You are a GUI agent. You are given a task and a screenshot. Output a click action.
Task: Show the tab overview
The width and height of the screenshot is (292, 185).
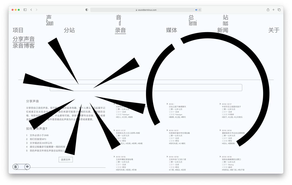(x=279, y=10)
